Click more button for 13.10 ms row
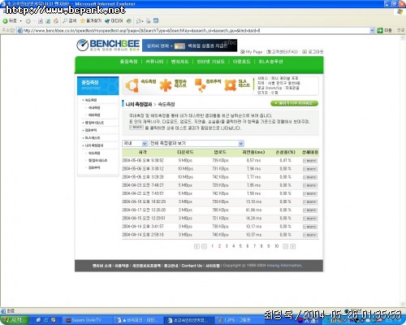This screenshot has width=406, height=325. click(310, 201)
